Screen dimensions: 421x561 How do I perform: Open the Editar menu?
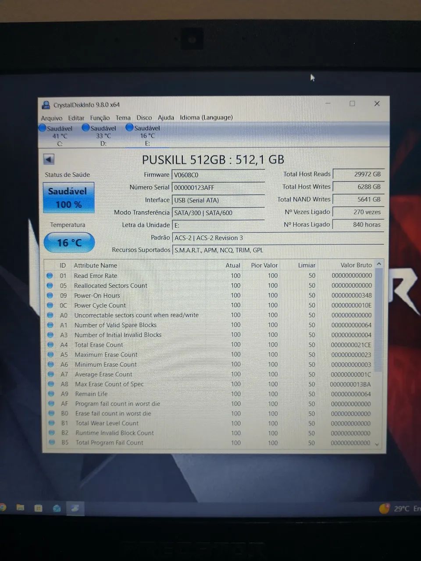pos(76,118)
